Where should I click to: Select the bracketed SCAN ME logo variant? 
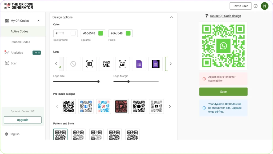(x=123, y=64)
